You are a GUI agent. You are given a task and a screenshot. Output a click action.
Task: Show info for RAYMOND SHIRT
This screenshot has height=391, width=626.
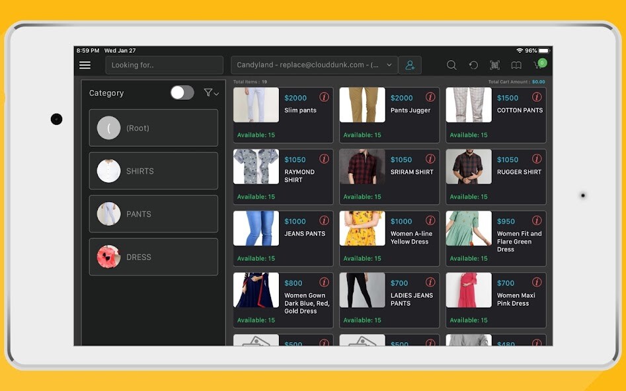tap(324, 159)
